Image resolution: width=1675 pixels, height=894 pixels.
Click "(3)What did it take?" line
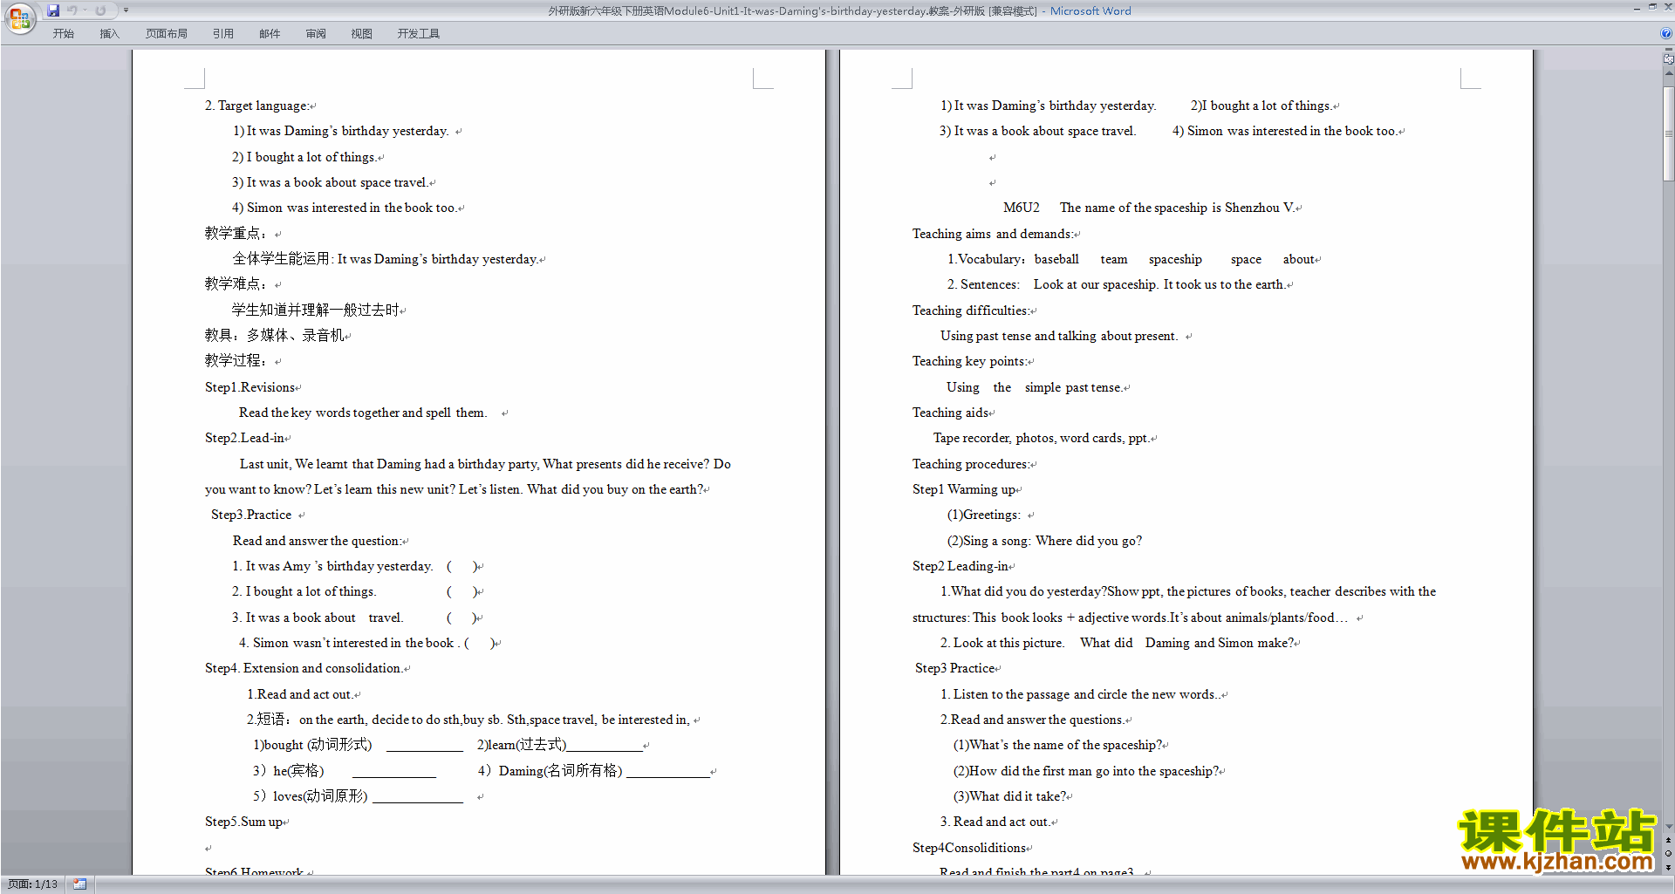click(1009, 796)
